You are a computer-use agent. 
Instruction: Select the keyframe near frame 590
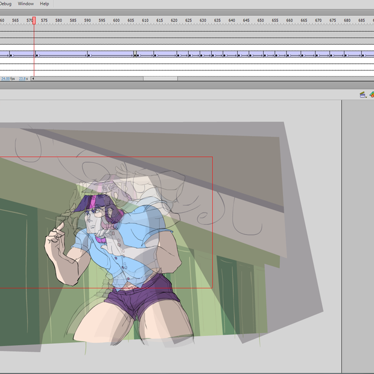point(89,55)
